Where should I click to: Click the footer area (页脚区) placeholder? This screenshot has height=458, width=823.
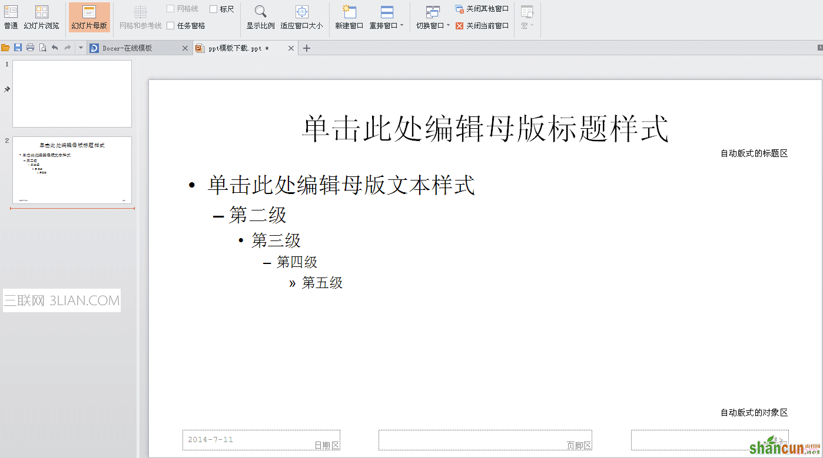[485, 440]
